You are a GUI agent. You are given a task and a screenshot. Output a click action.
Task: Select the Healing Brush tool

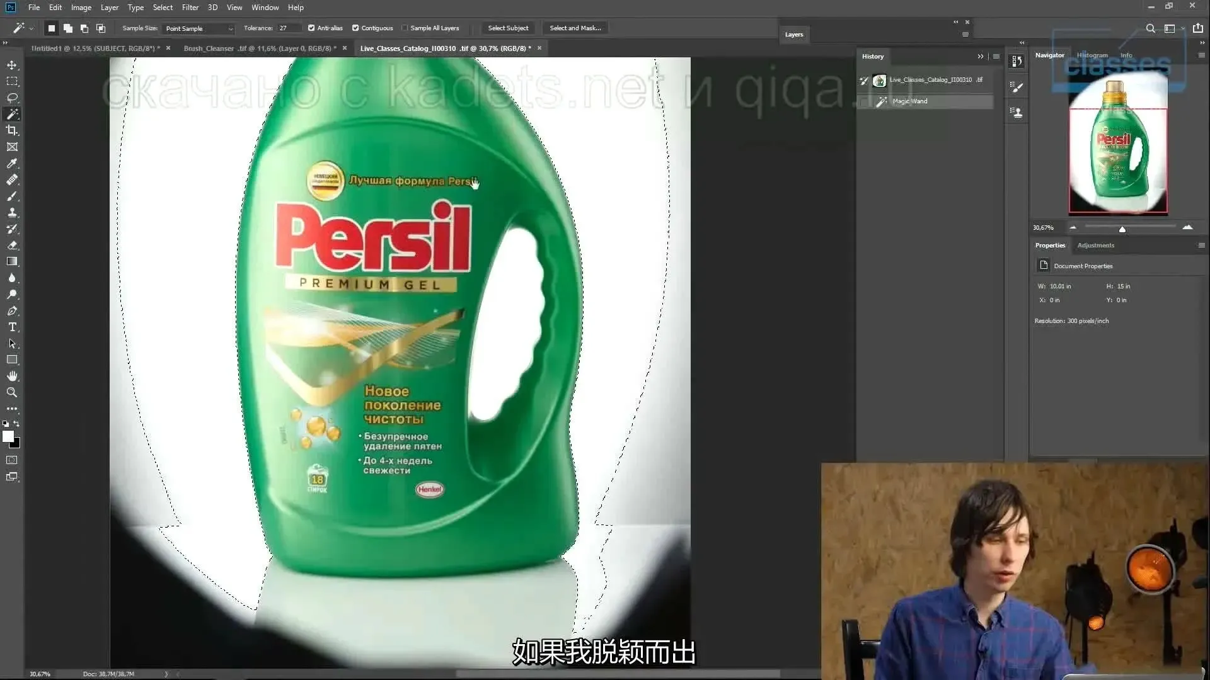coord(12,179)
